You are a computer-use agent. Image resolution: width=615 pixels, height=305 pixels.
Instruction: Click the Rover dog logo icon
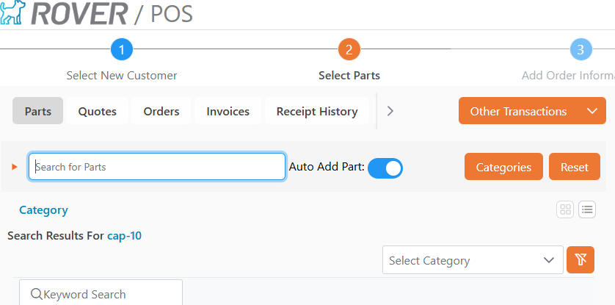(12, 12)
